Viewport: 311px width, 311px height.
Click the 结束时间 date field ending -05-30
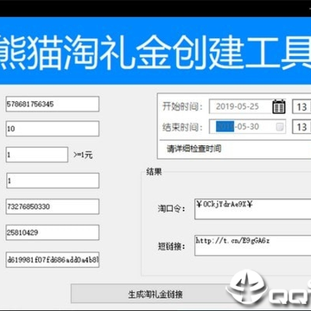coord(248,127)
